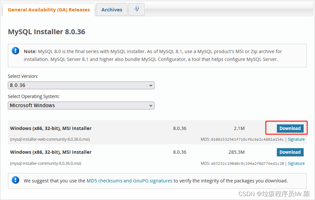This screenshot has height=200, width=315.
Task: Click the blue note icon beside the MySQL 8.0 note
Action: click(15, 51)
